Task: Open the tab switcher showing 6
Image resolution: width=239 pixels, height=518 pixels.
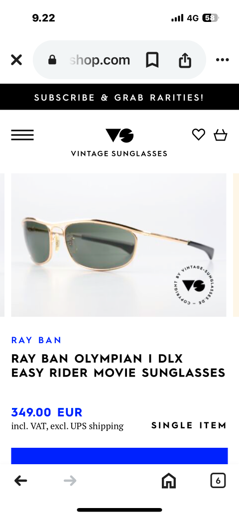Action: [x=218, y=481]
